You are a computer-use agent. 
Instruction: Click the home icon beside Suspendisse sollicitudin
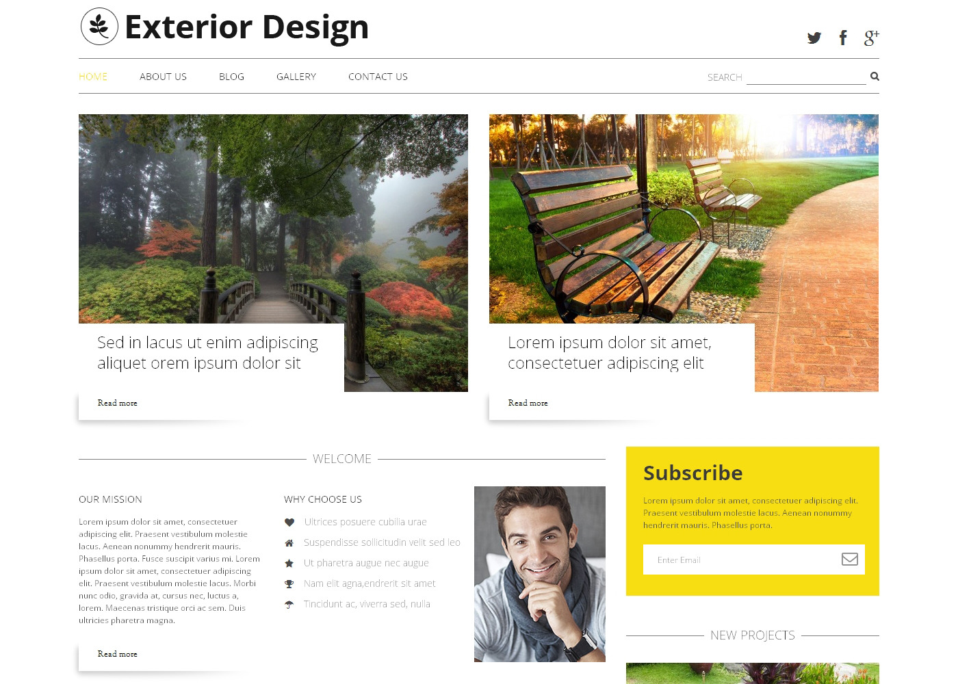pos(289,542)
